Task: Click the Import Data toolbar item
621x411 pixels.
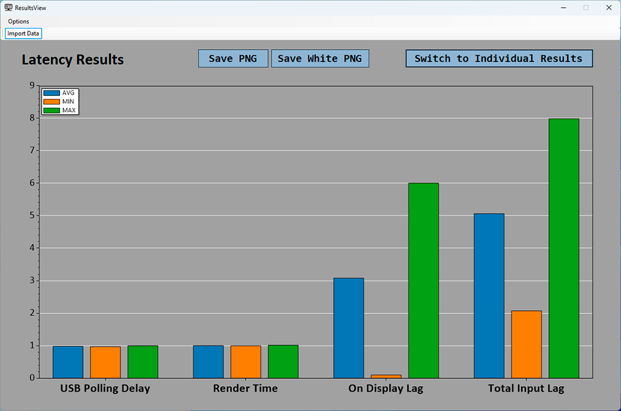Action: (x=24, y=33)
